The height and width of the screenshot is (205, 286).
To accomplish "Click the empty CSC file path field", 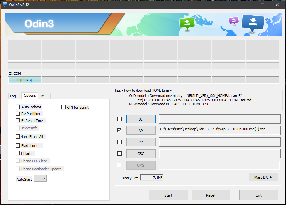I will [x=220, y=153].
